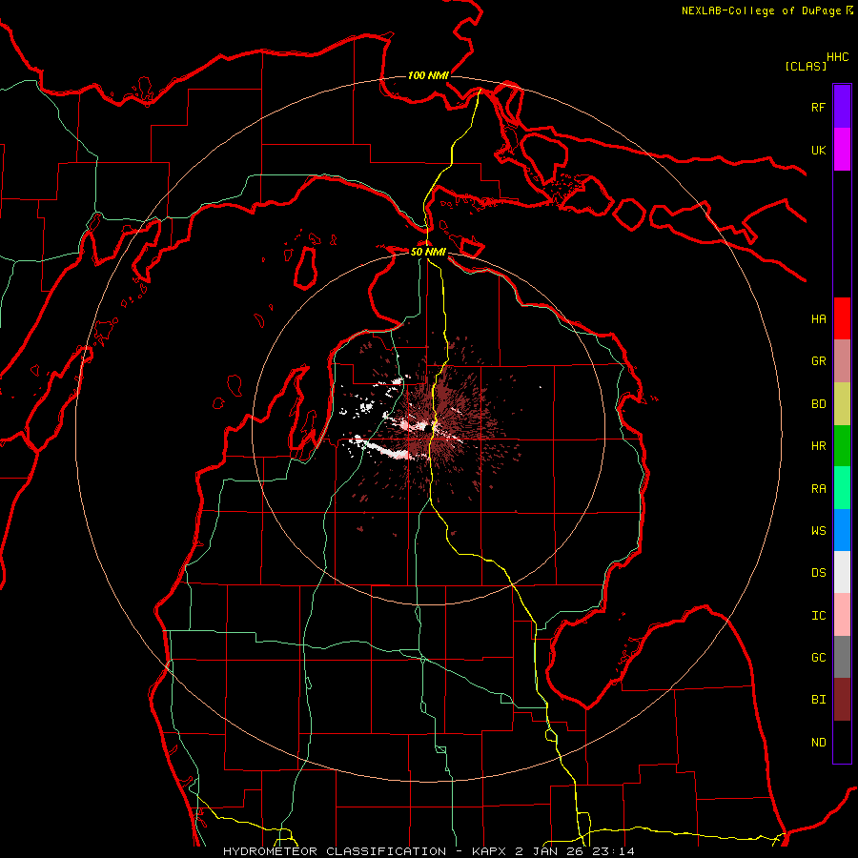Click the [CLAS] units label
The image size is (858, 858).
point(806,66)
